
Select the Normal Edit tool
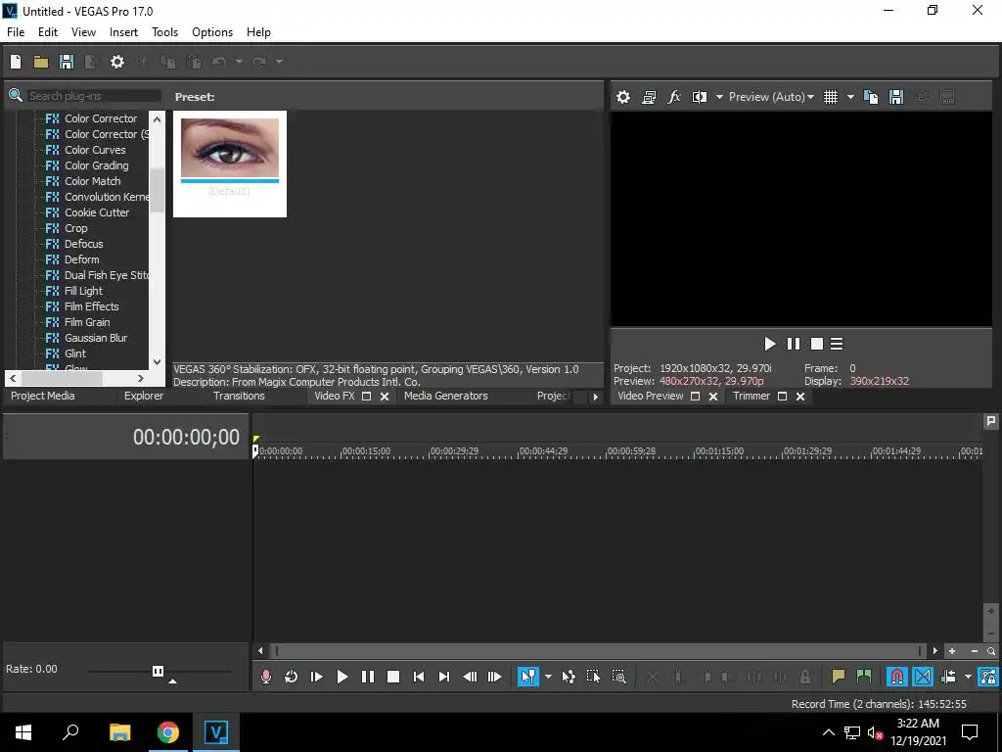click(x=527, y=677)
